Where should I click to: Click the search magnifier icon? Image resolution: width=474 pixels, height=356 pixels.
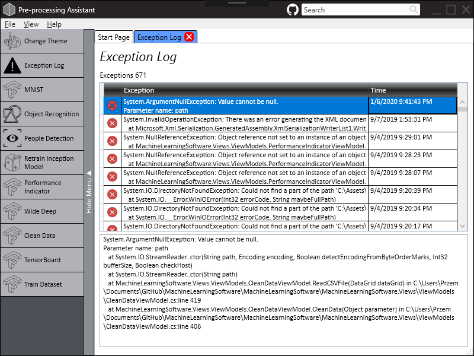(x=414, y=9)
